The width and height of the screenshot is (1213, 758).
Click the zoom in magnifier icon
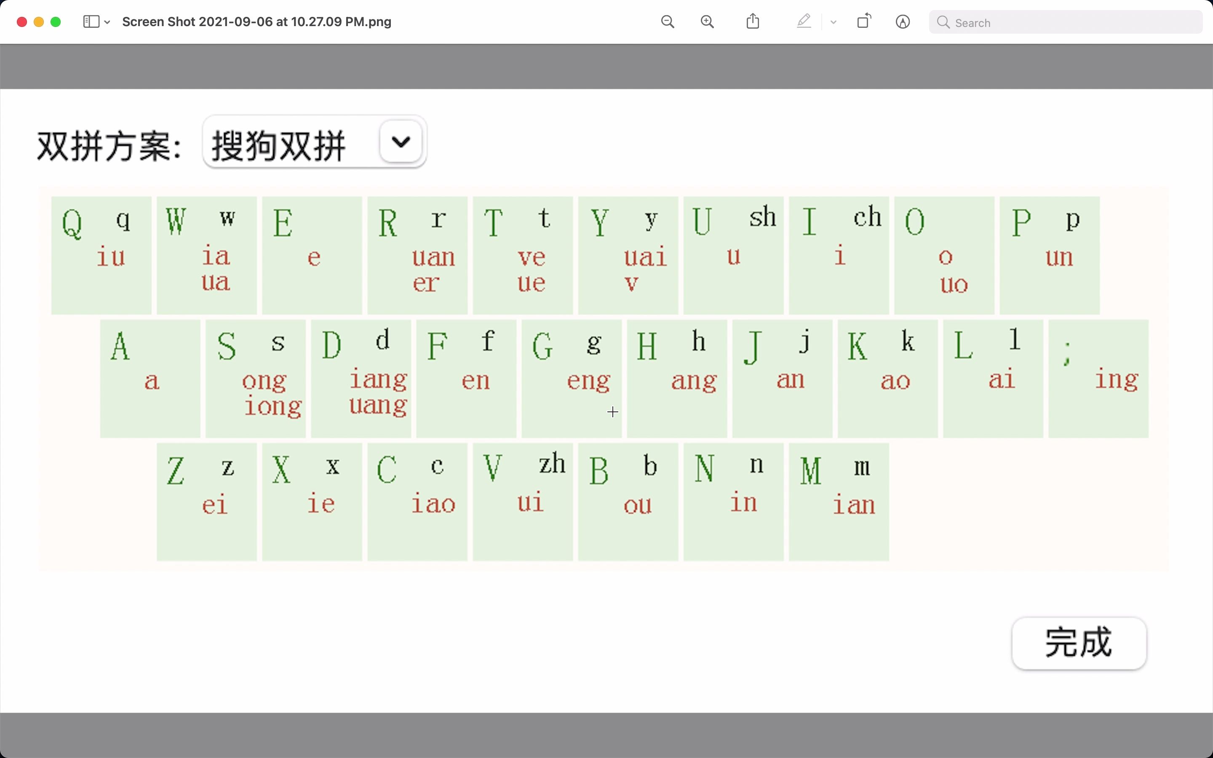pyautogui.click(x=707, y=21)
